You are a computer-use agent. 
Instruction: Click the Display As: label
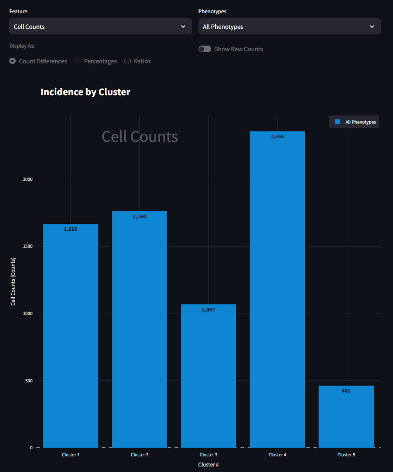(22, 46)
